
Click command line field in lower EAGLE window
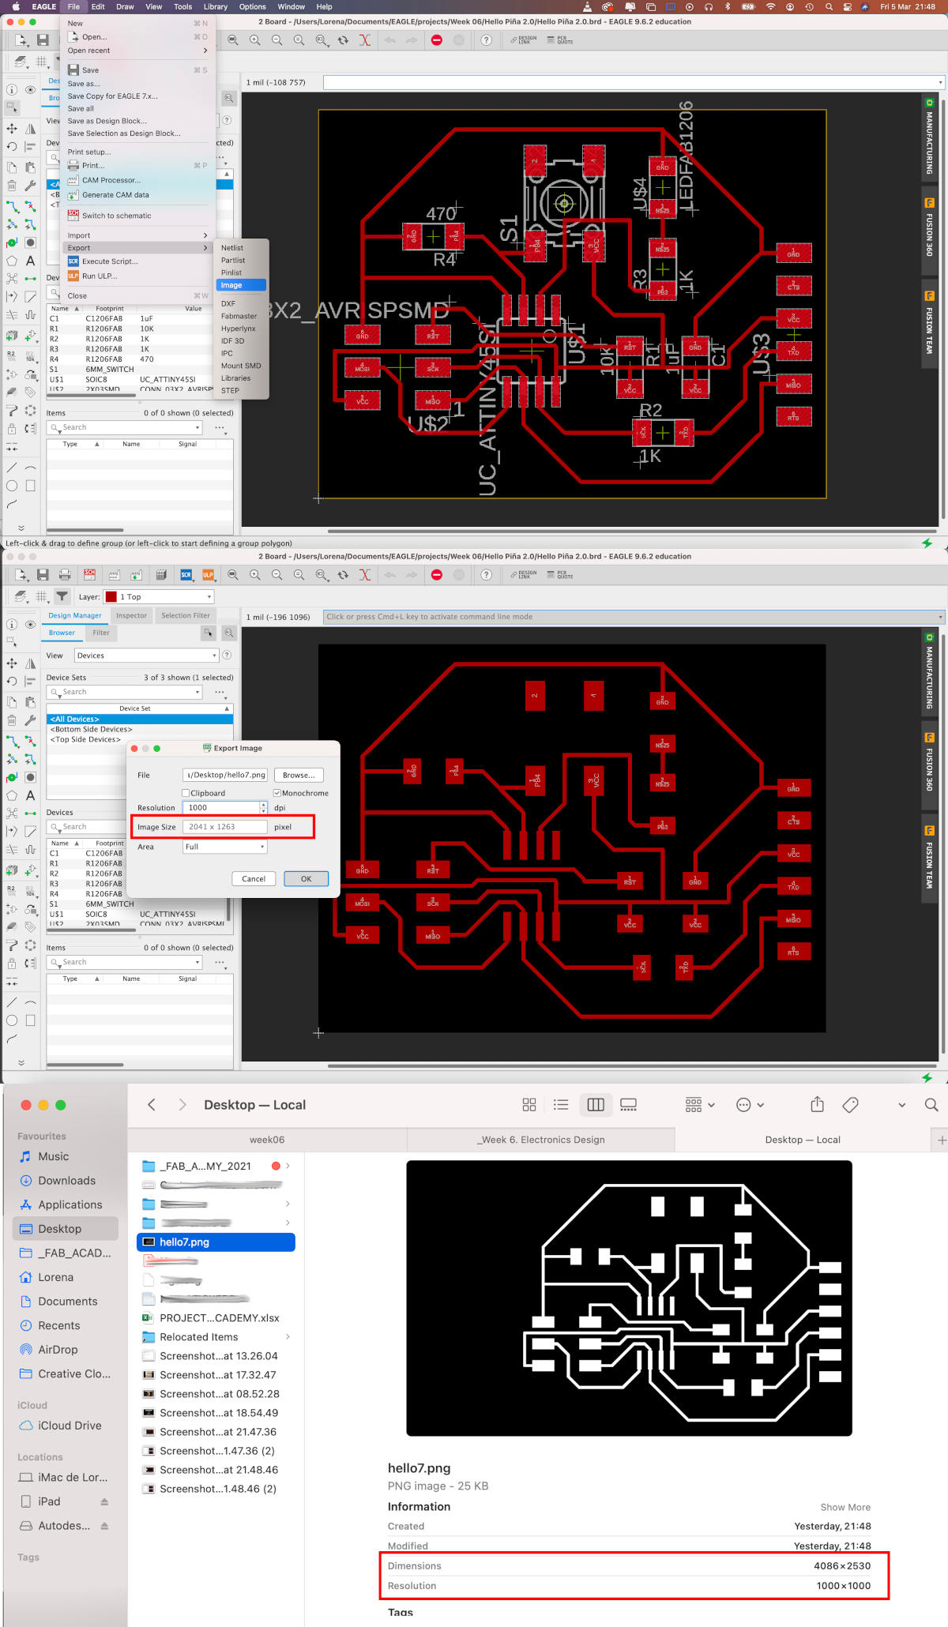(x=634, y=617)
